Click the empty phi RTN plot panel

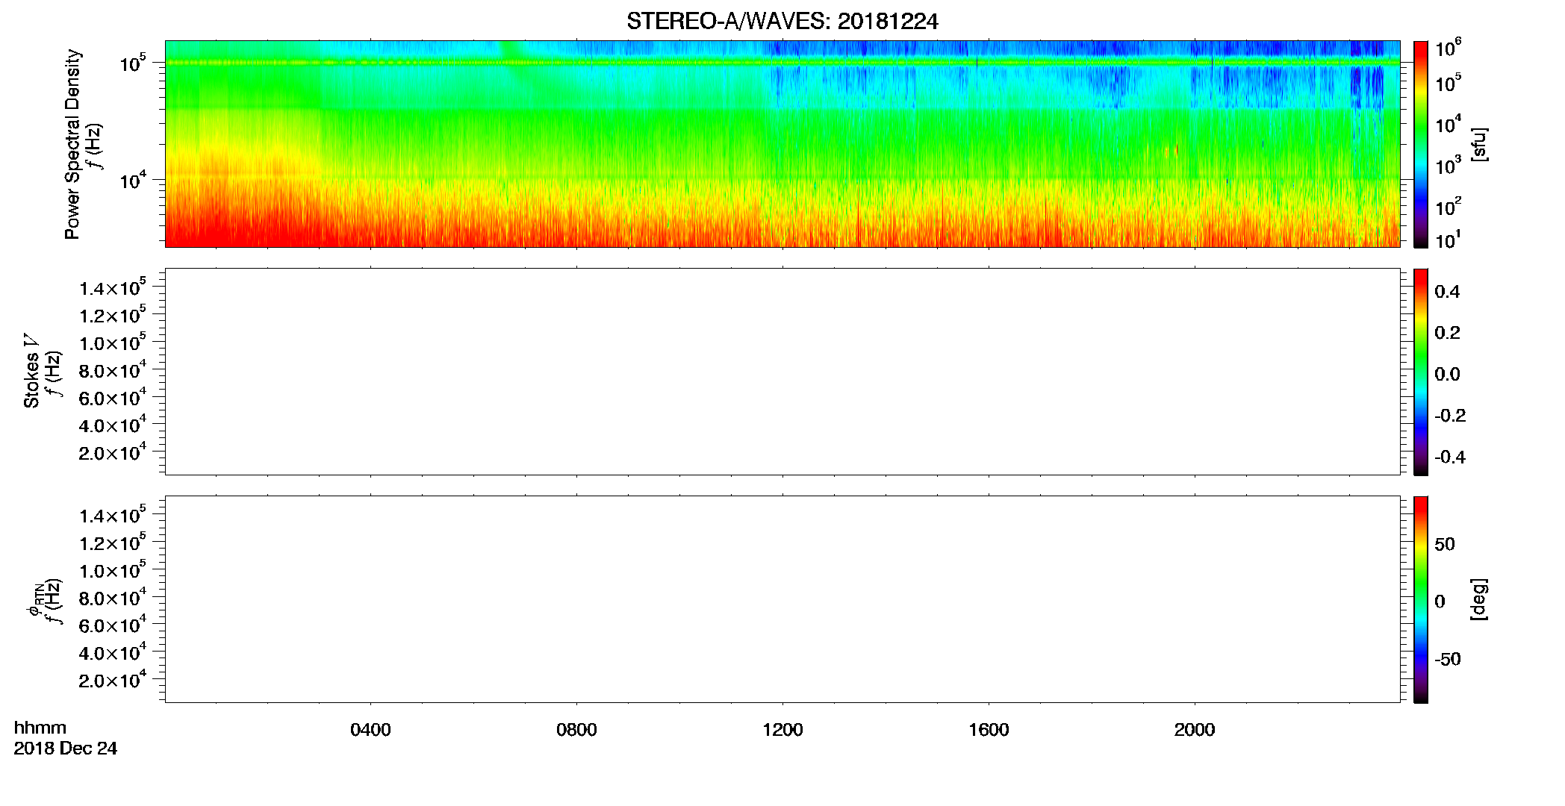click(782, 599)
